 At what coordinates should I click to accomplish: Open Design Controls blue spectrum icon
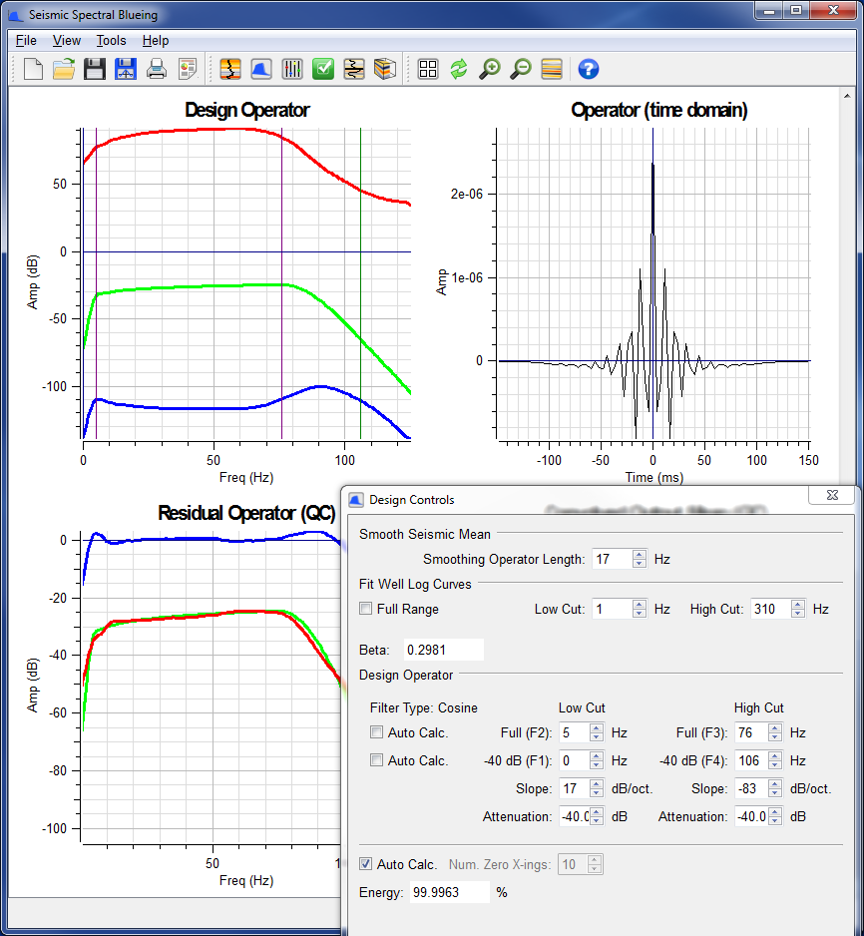261,69
